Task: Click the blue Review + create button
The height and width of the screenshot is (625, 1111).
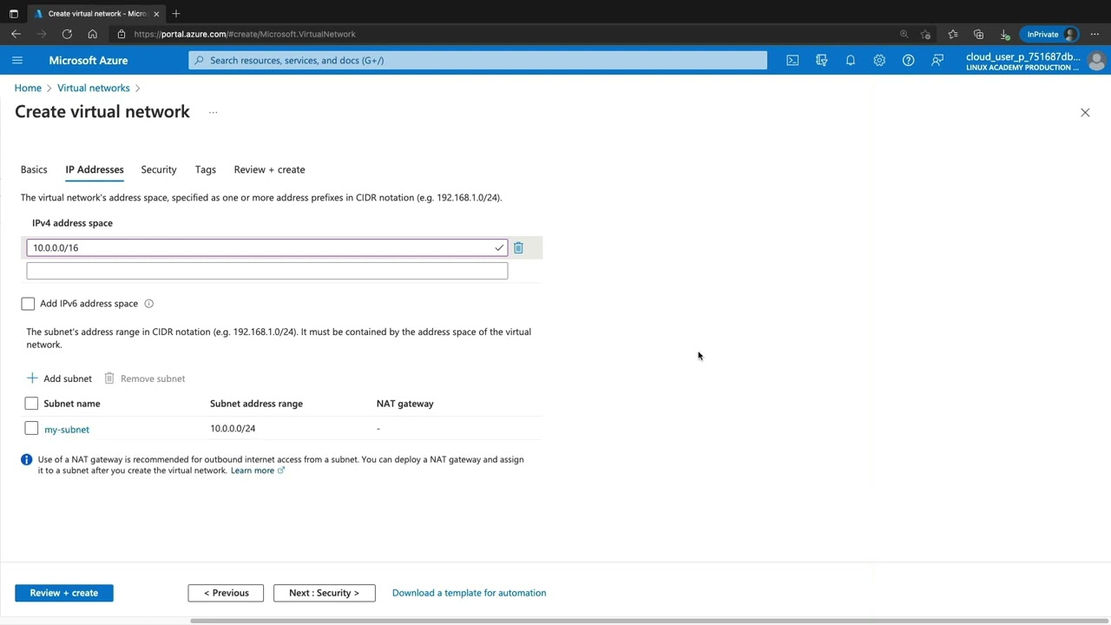Action: coord(64,593)
